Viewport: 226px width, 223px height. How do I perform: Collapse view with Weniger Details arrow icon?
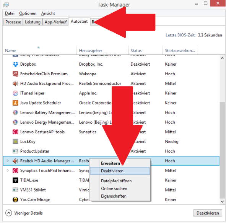(9, 213)
